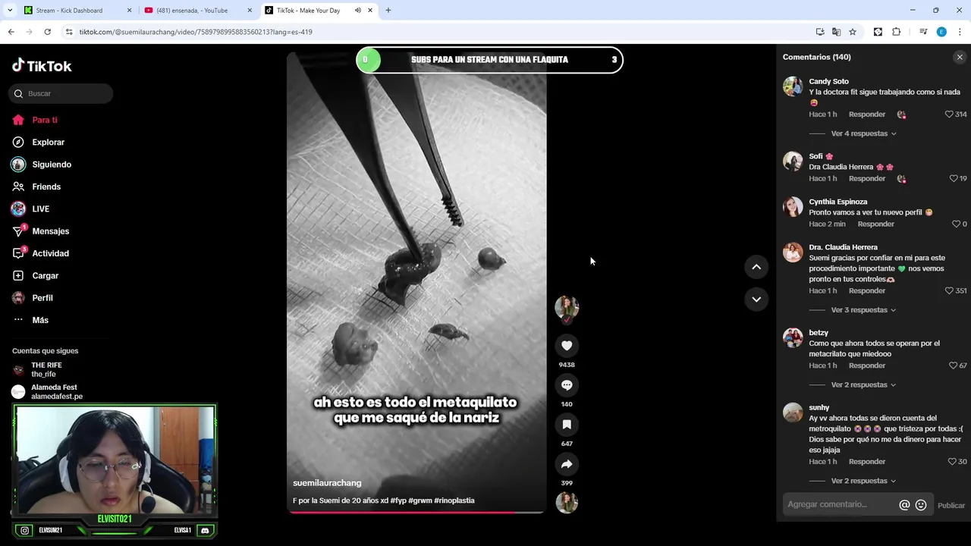This screenshot has height=546, width=971.
Task: Like the video with heart icon
Action: click(x=567, y=346)
